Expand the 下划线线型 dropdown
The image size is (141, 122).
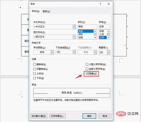coord(74,52)
